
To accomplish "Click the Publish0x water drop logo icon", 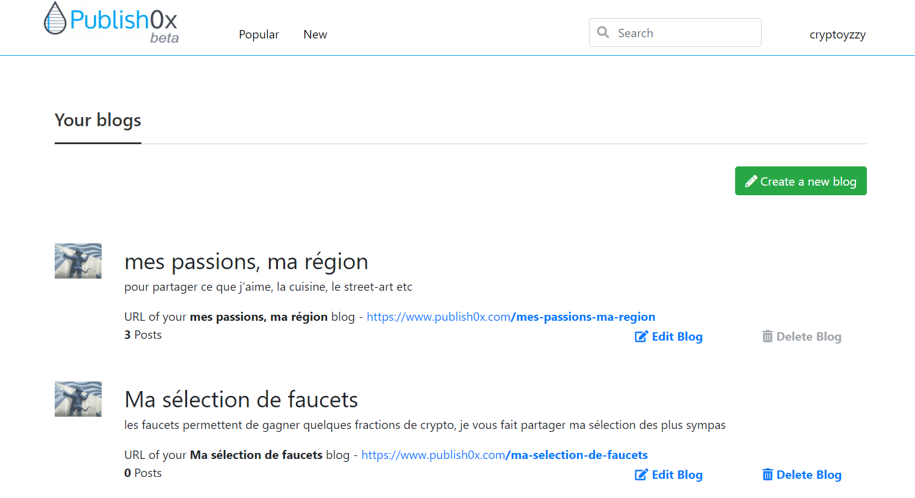I will [55, 18].
